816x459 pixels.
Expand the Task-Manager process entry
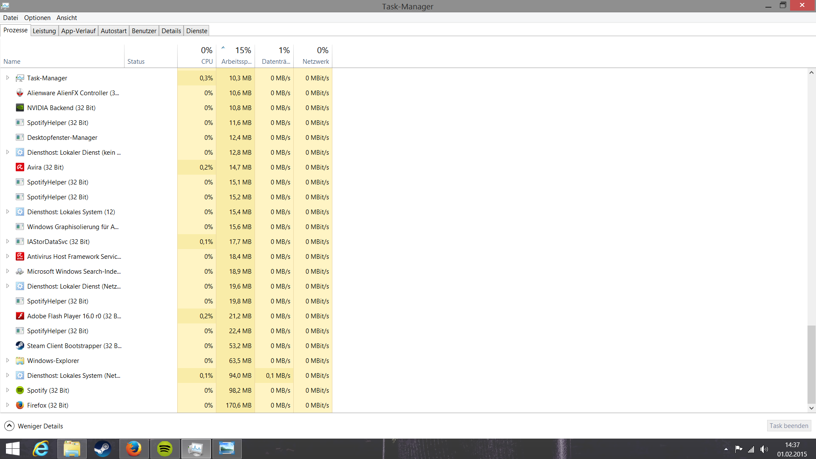[x=7, y=78]
